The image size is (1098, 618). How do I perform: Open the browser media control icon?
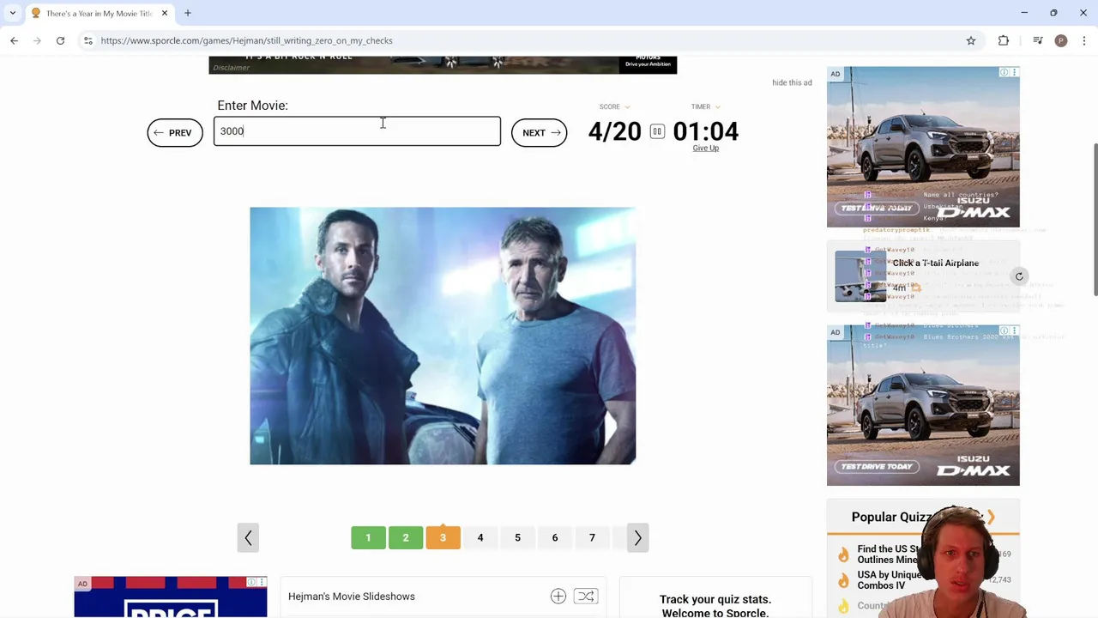coord(1038,40)
